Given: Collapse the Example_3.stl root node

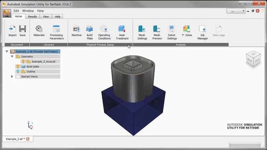Looking at the screenshot, I should tap(7, 51).
